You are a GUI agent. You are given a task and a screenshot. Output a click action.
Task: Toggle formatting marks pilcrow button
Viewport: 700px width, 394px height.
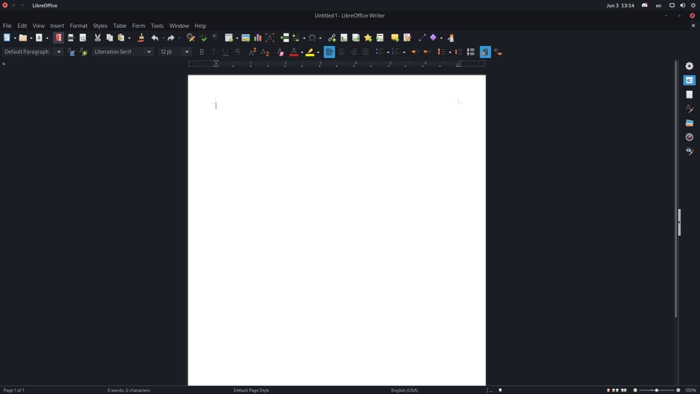[214, 38]
